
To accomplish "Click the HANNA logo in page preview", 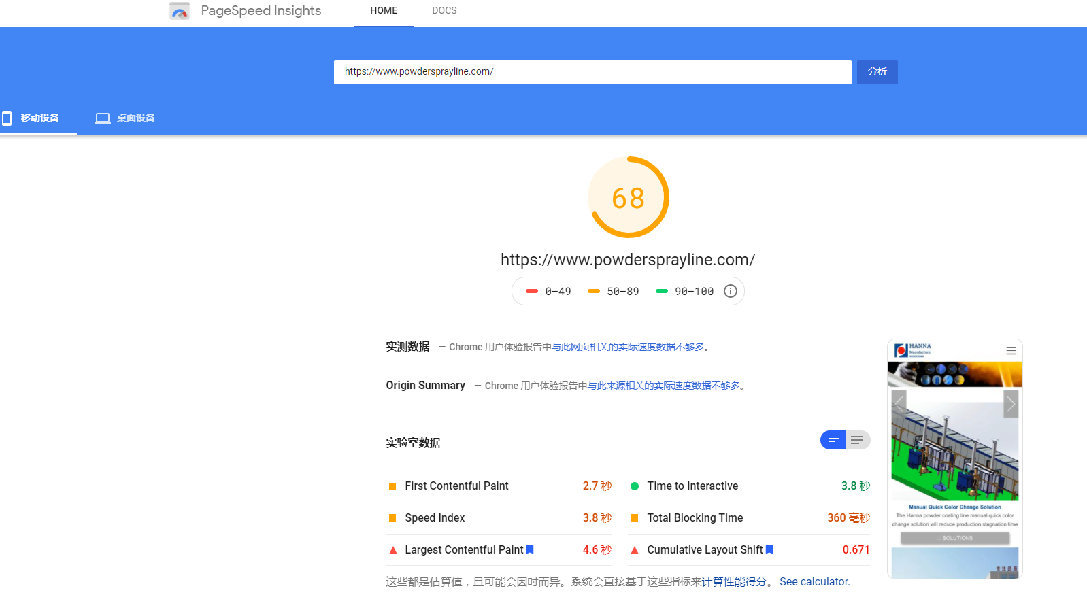I will pos(913,350).
